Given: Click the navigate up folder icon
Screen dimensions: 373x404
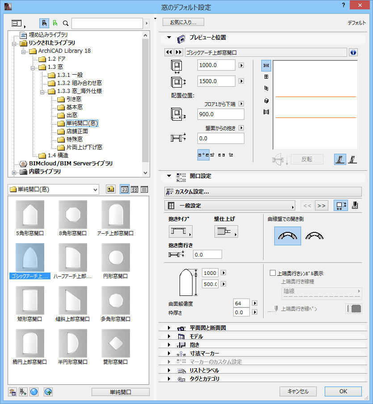Looking at the screenshot, I should point(110,189).
